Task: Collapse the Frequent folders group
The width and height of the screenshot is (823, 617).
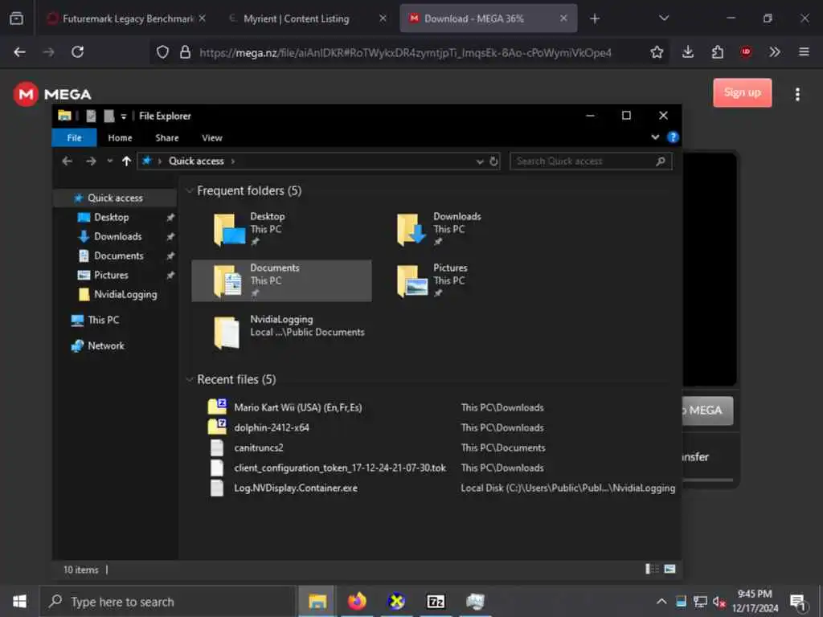Action: [190, 190]
